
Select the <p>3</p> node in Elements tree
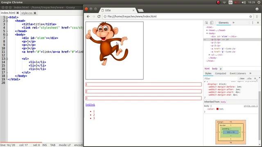click(x=216, y=46)
